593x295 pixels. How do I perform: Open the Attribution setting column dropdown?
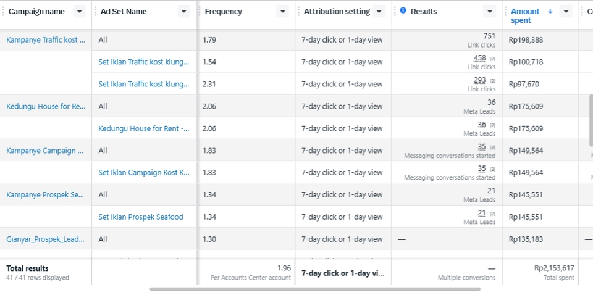pyautogui.click(x=379, y=12)
